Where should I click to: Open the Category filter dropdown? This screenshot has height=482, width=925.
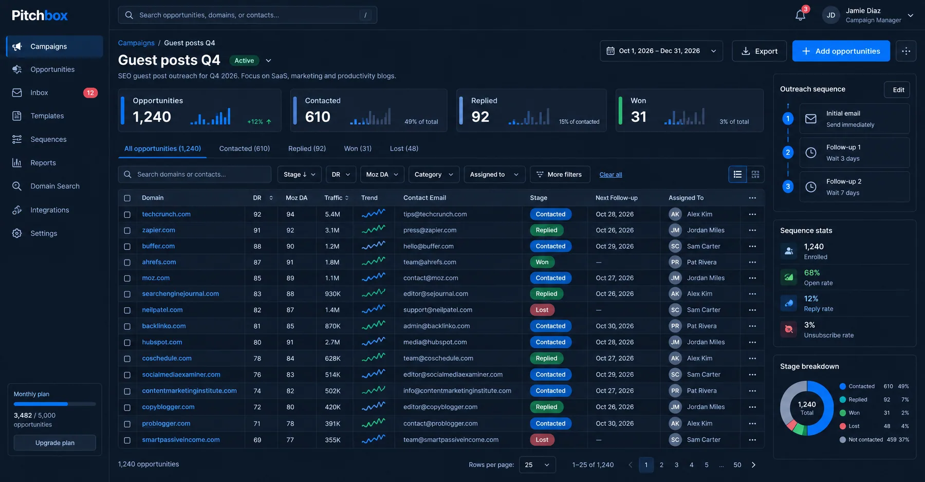434,175
